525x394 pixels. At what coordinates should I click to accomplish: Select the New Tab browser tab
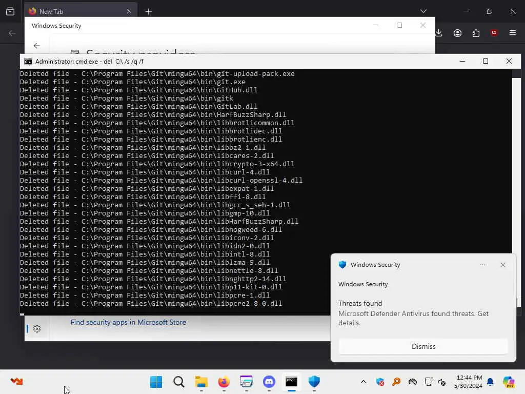[x=81, y=11]
